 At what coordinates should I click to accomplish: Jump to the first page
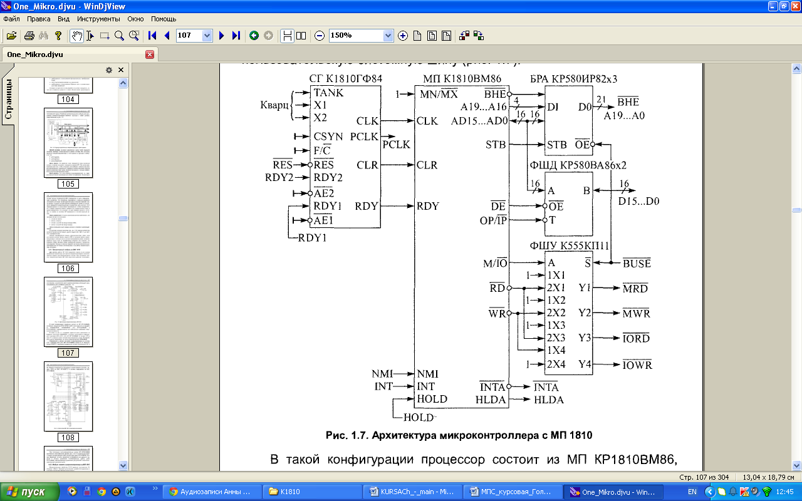point(152,36)
